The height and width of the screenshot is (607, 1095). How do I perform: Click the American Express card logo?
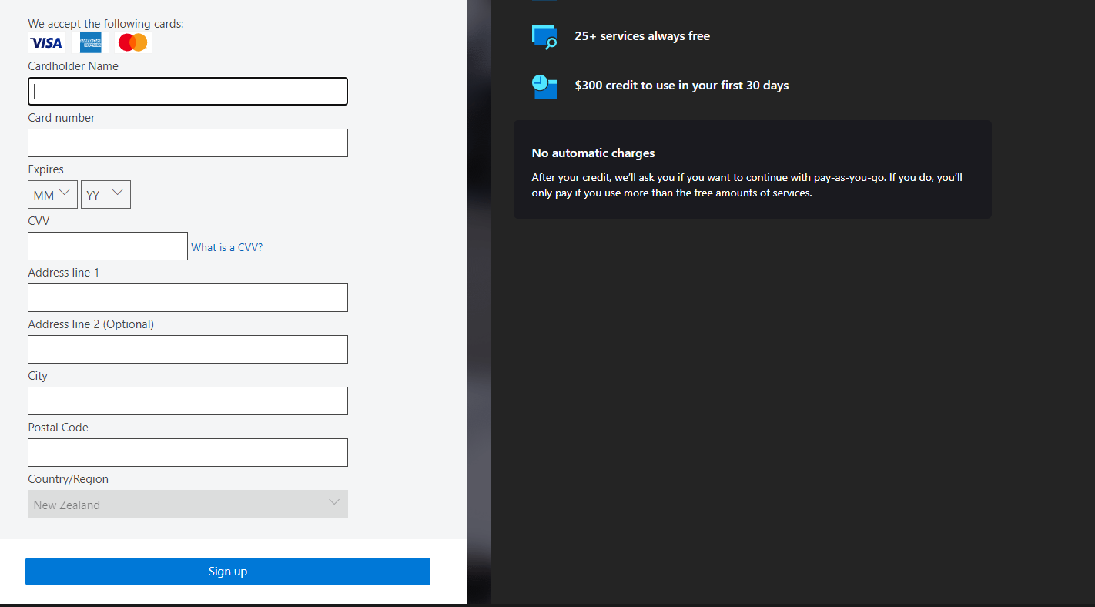coord(90,43)
